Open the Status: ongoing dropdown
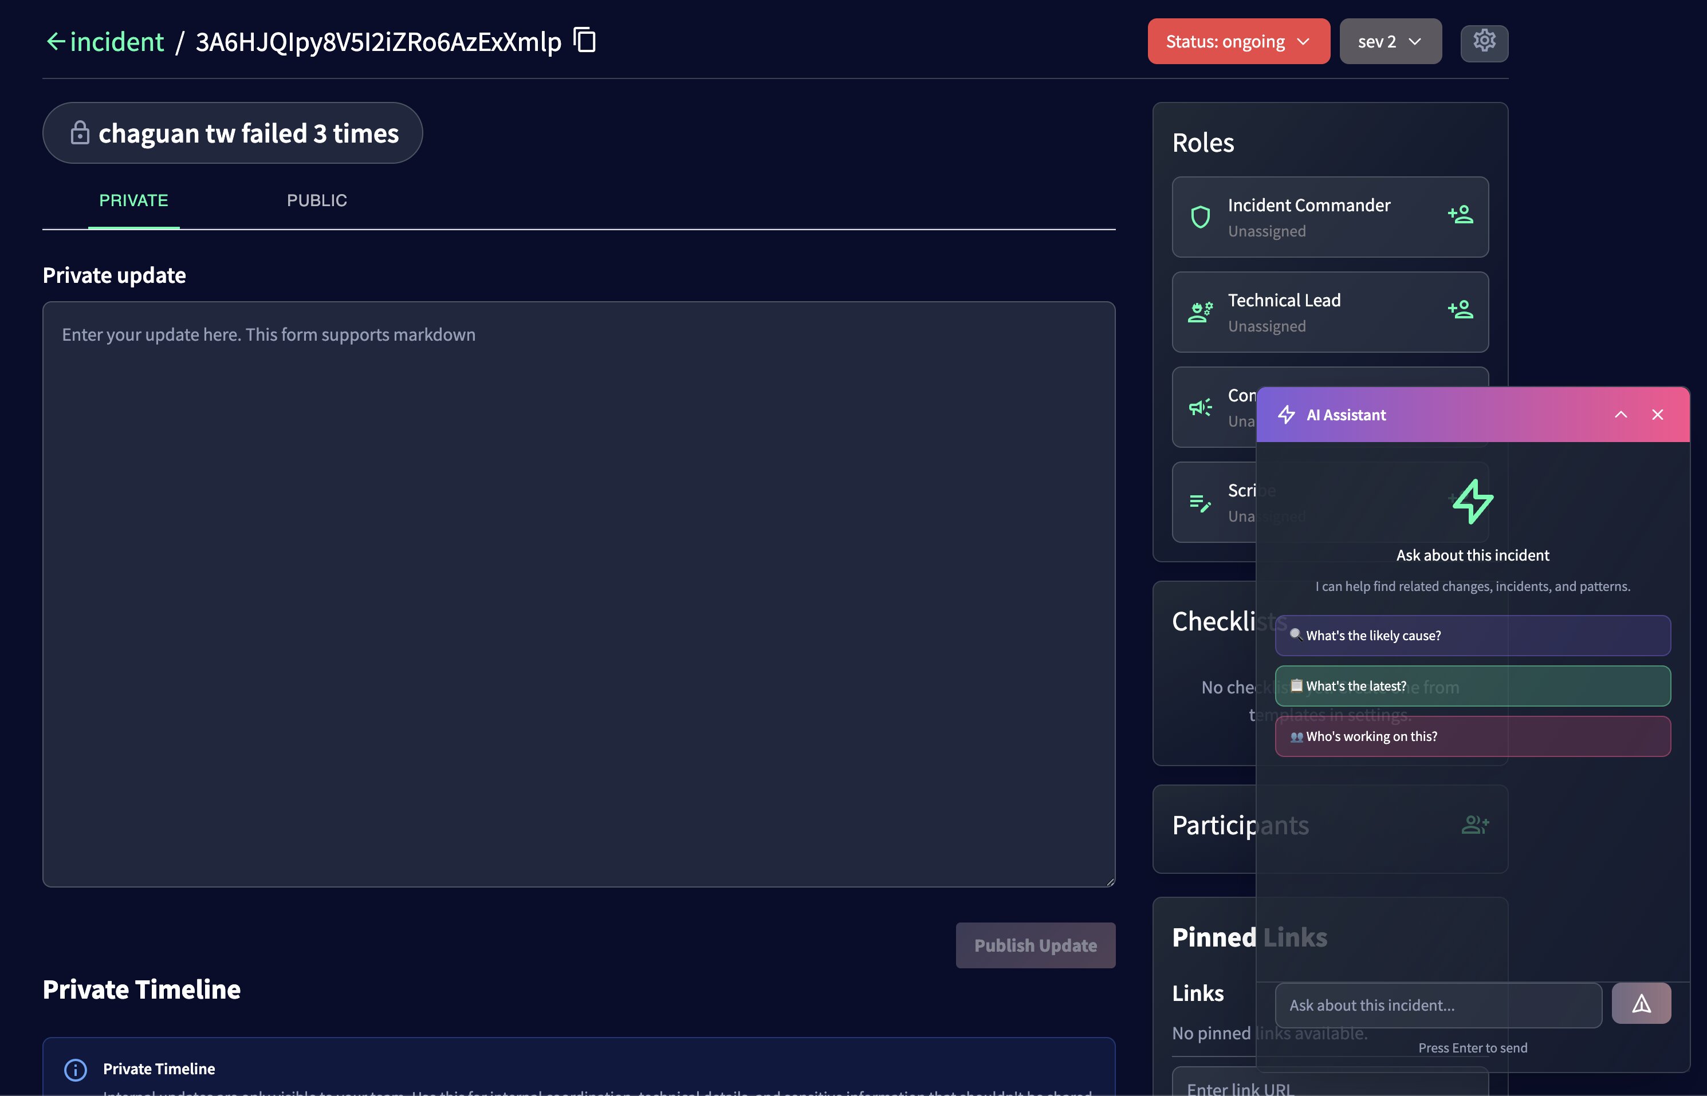Screen dimensions: 1707x1096 click(1238, 41)
